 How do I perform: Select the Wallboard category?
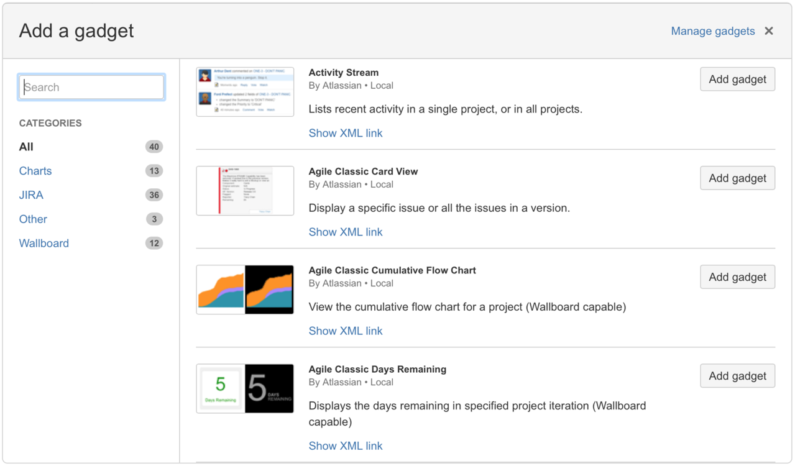[x=44, y=243]
